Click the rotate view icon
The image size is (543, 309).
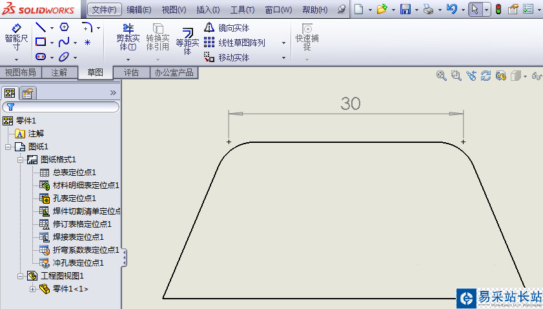point(486,76)
